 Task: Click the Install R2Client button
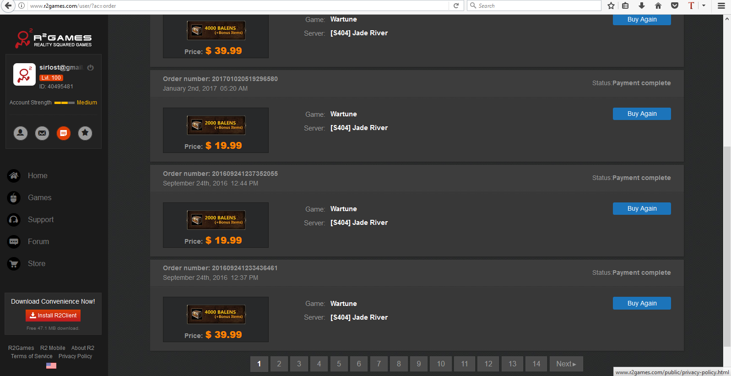click(x=53, y=316)
